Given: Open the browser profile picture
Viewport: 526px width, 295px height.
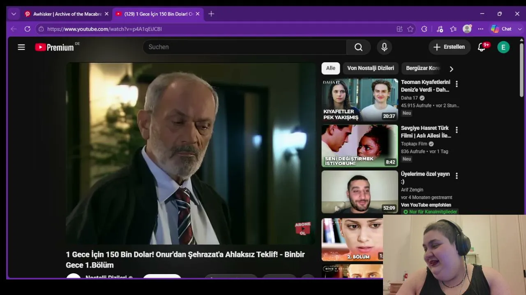Looking at the screenshot, I should coord(467,29).
